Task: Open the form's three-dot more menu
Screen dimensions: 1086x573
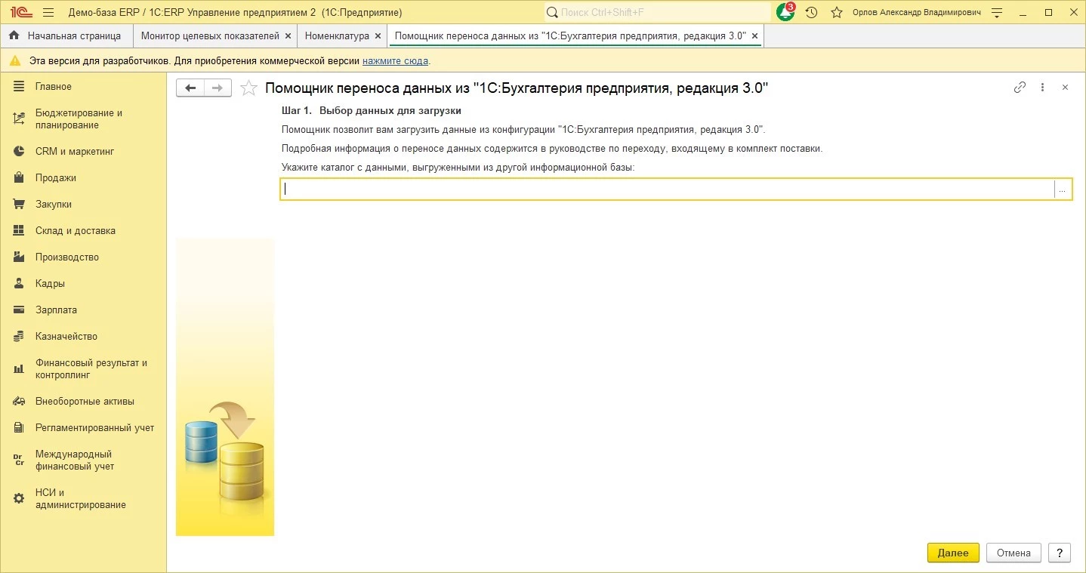Action: pos(1042,88)
